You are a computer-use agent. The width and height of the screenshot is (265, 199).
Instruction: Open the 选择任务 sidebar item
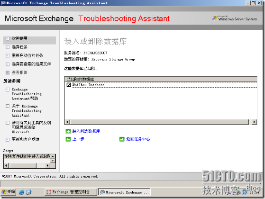pyautogui.click(x=19, y=47)
